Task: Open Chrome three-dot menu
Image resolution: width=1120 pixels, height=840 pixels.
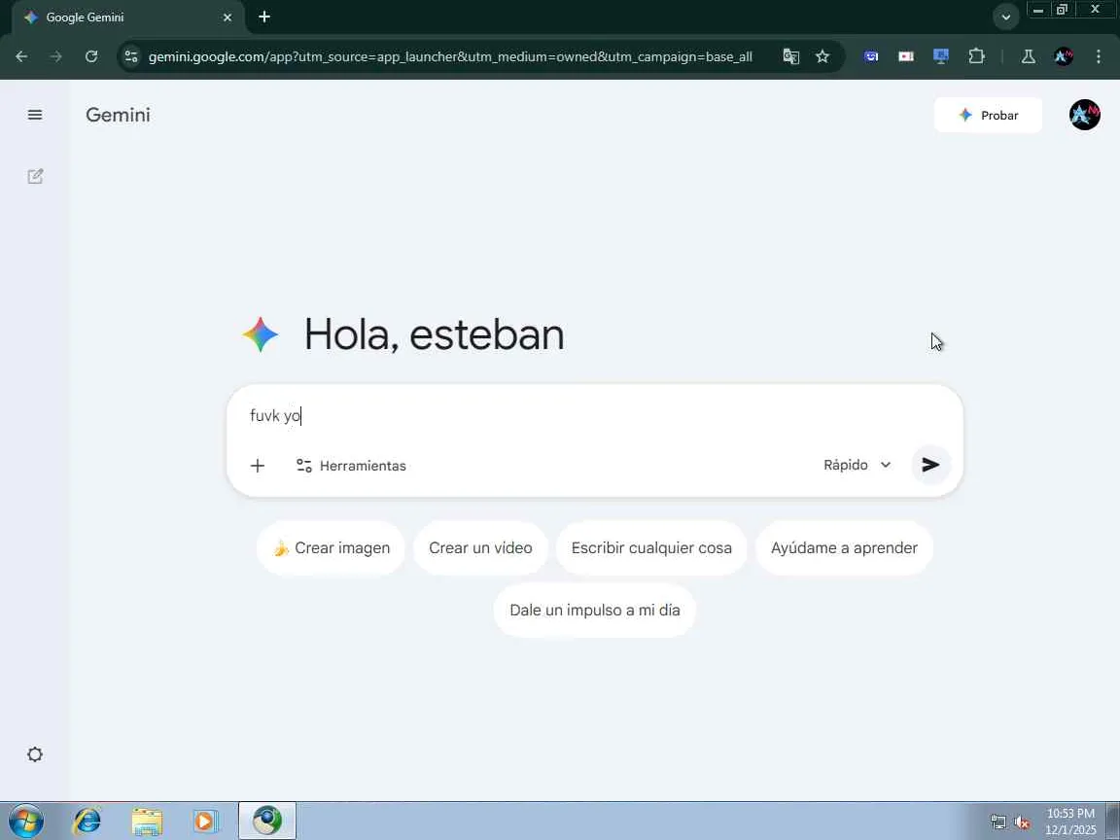Action: [x=1099, y=56]
